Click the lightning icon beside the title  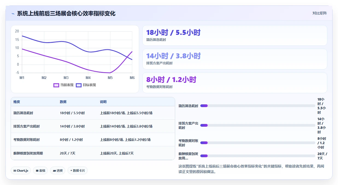pos(13,14)
